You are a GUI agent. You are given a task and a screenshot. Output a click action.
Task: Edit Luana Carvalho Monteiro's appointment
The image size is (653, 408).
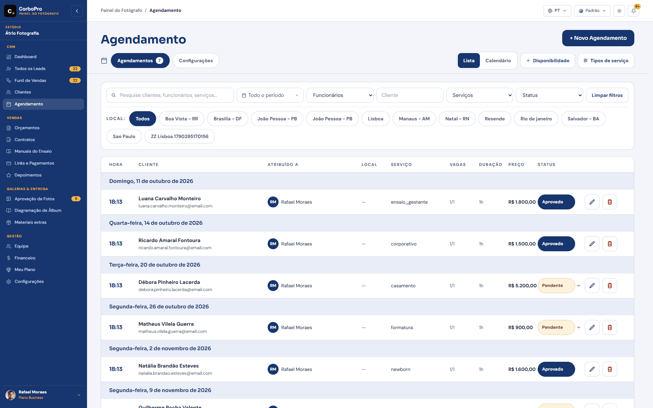[592, 202]
